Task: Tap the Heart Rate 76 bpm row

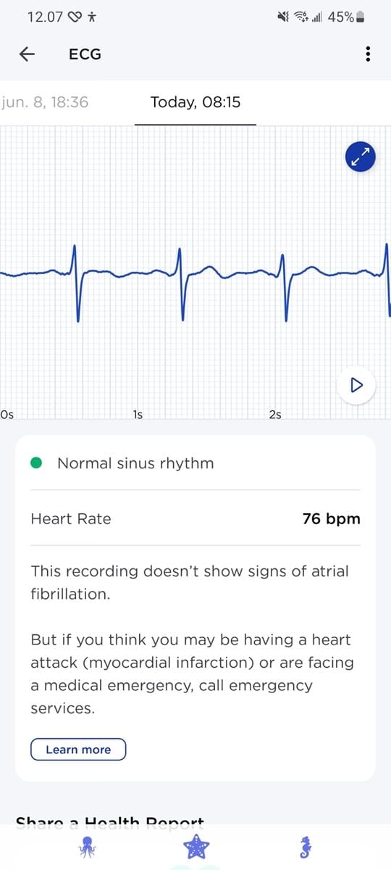Action: [195, 519]
